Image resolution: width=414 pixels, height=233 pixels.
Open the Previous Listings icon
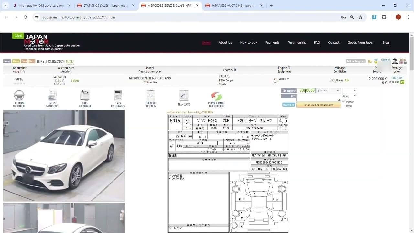coord(151,95)
